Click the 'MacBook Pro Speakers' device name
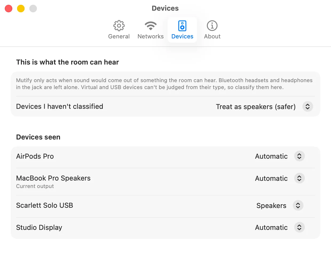Image resolution: width=331 pixels, height=256 pixels. click(53, 178)
